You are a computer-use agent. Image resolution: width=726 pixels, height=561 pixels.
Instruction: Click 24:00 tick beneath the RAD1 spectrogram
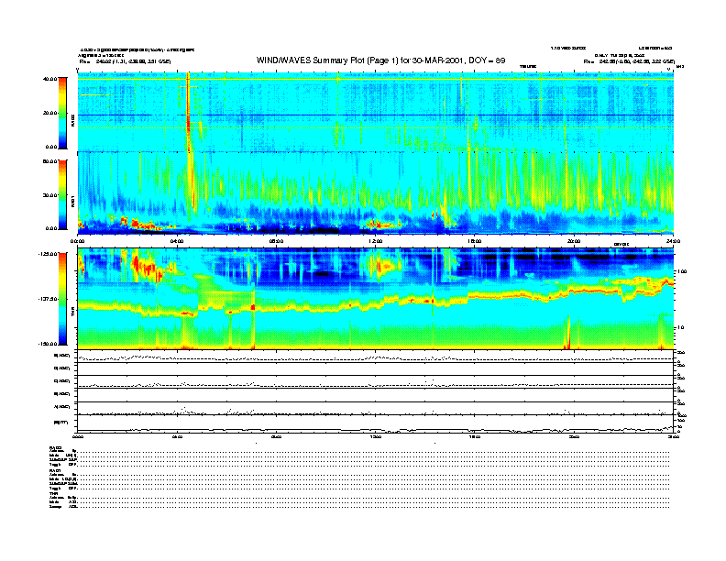(673, 241)
